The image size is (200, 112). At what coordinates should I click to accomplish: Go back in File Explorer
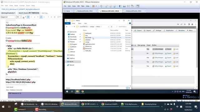click(x=67, y=27)
